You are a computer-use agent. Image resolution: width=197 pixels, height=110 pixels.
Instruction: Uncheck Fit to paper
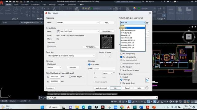coord(89,64)
